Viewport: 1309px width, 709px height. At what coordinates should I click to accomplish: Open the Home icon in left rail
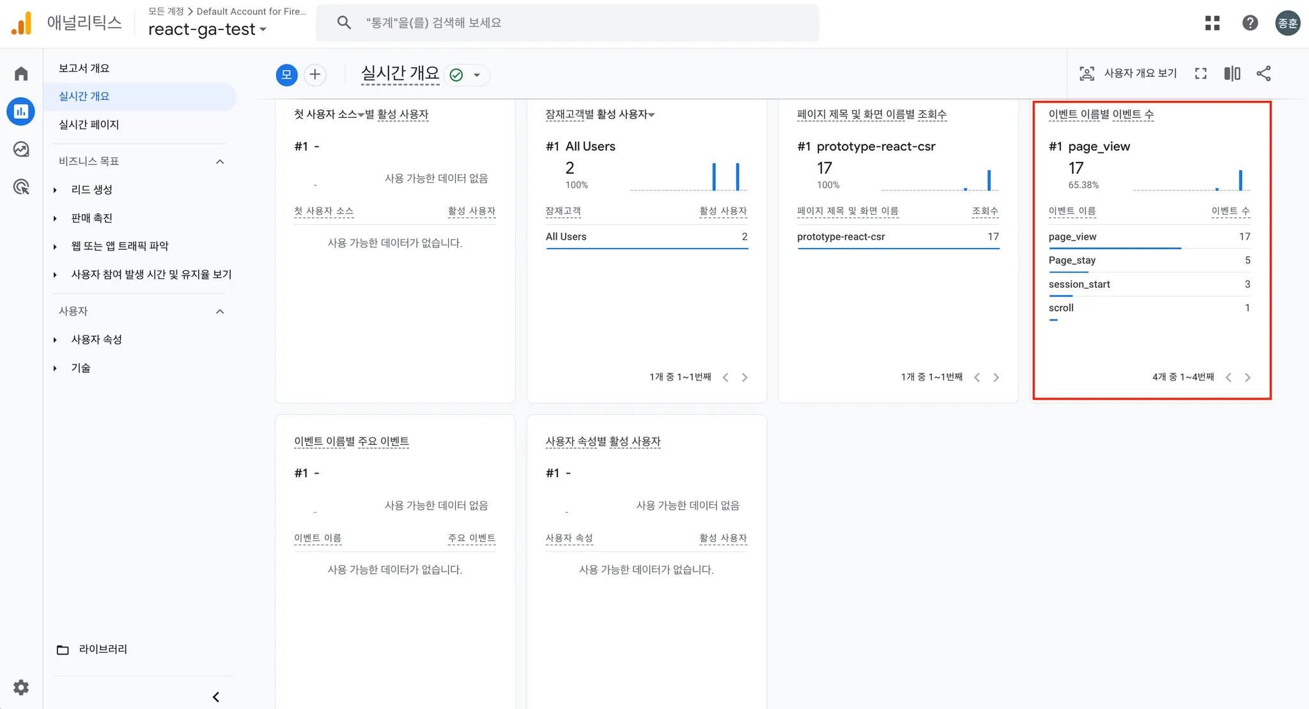(21, 74)
